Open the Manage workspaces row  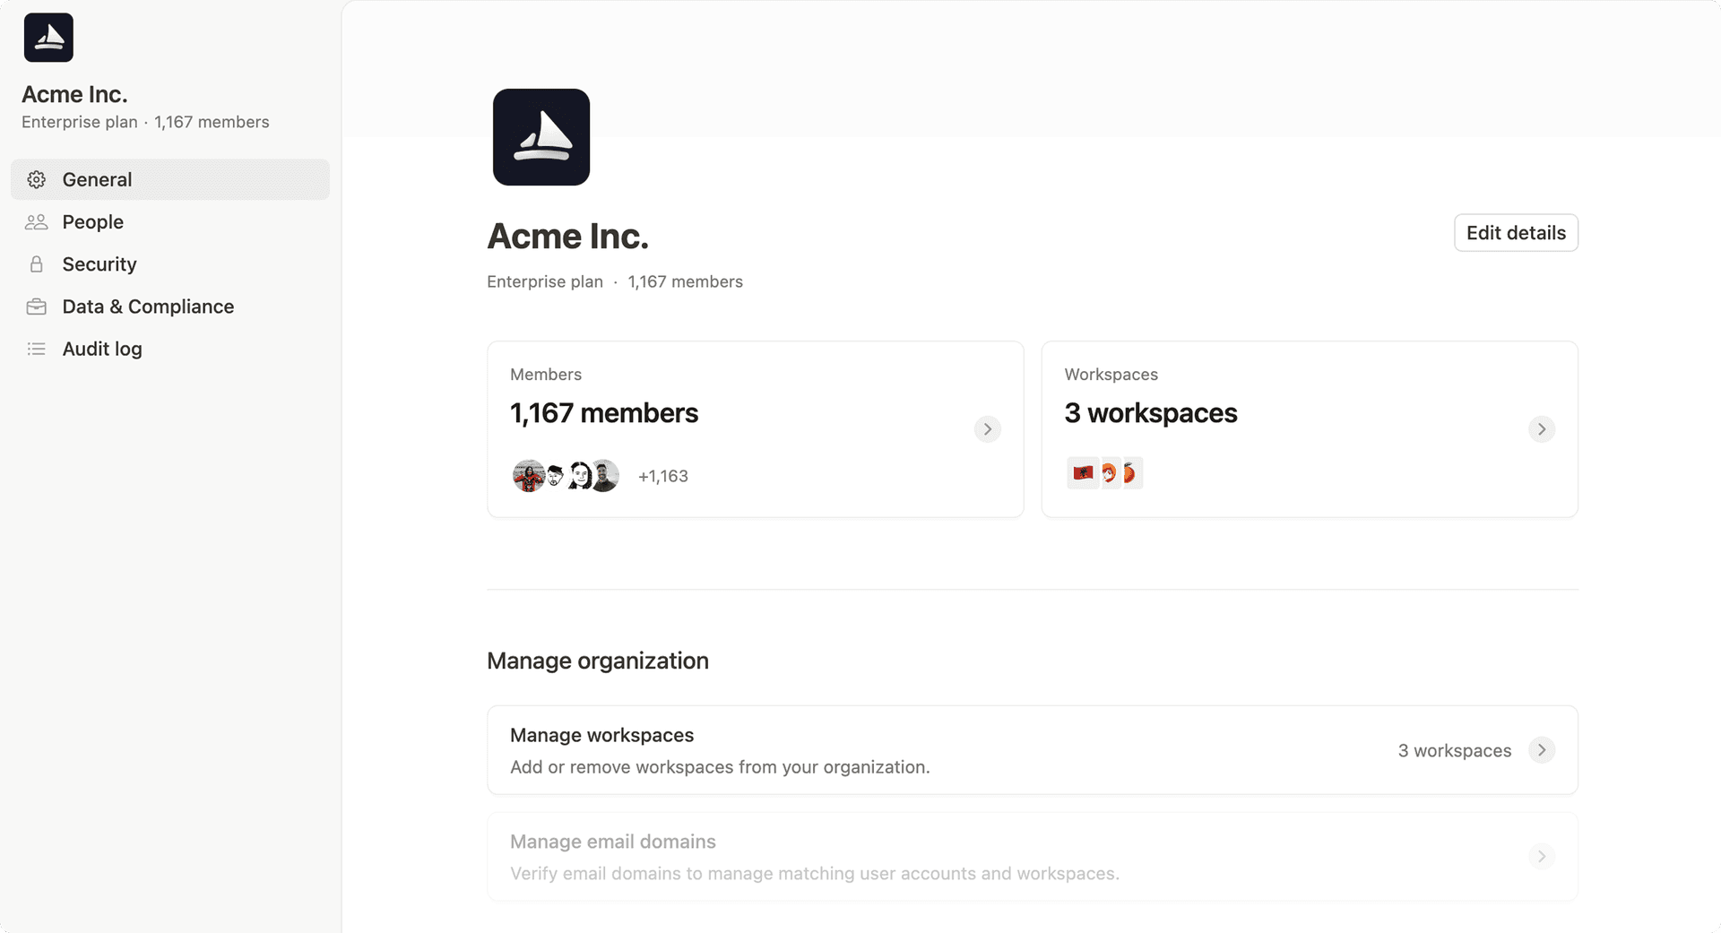896,750
